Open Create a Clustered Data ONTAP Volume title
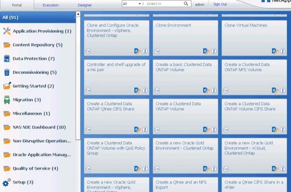The image size is (291, 192). click(x=178, y=106)
